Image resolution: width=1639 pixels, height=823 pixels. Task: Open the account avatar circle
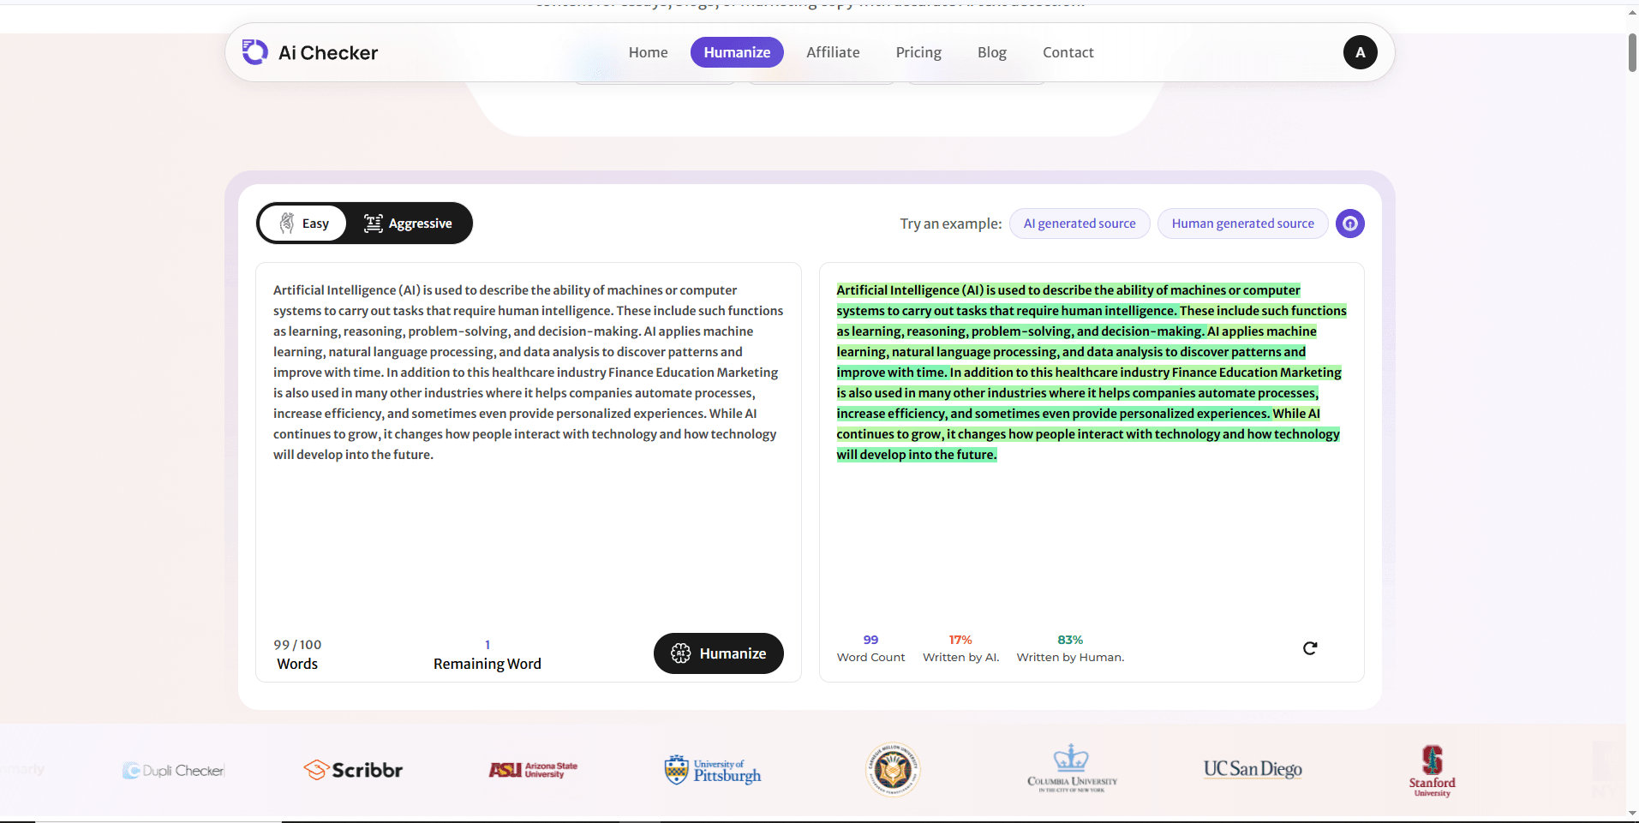(1361, 52)
